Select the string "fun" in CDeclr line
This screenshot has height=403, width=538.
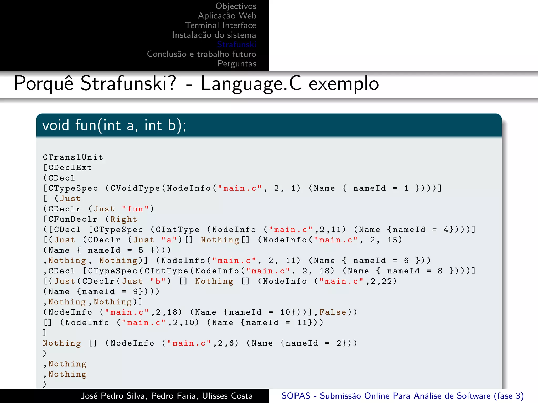click(135, 209)
